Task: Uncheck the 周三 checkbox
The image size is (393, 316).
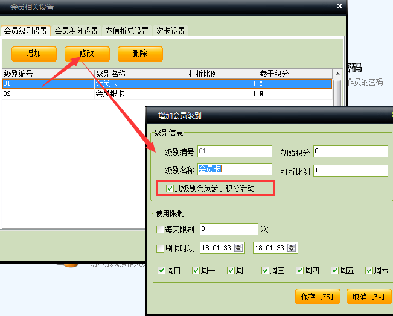Action: [x=265, y=270]
